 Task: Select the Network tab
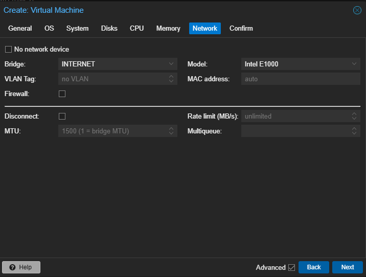click(x=204, y=29)
